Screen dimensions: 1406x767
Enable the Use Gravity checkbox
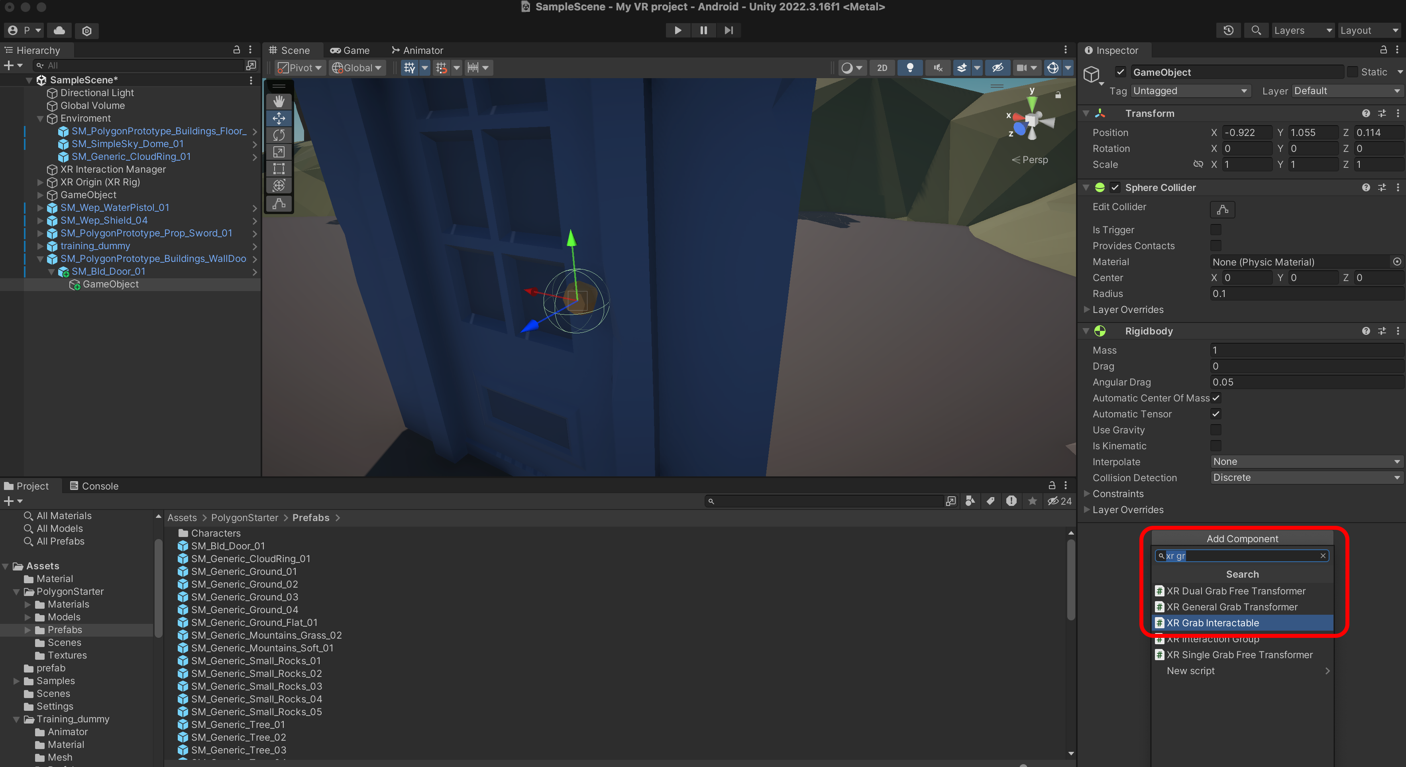click(1216, 430)
